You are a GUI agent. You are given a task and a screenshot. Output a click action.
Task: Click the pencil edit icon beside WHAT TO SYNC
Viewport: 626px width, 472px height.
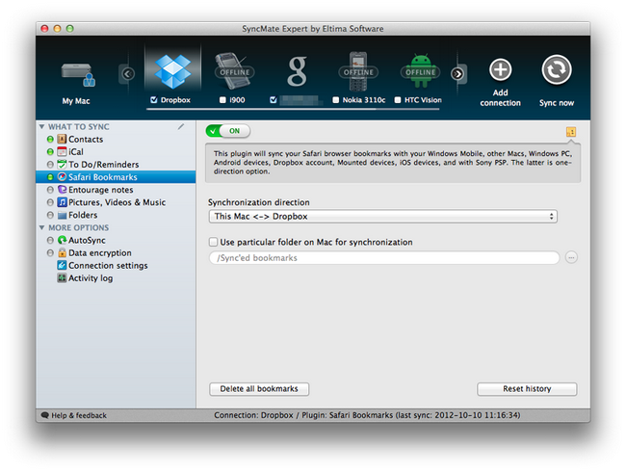[181, 126]
